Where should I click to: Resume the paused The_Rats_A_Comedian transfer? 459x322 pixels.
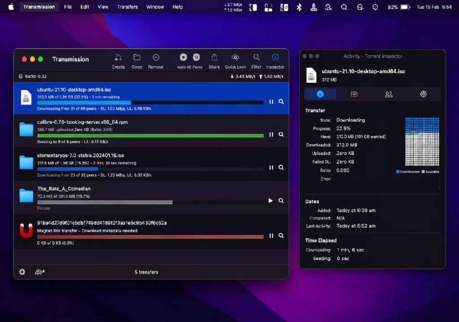270,200
